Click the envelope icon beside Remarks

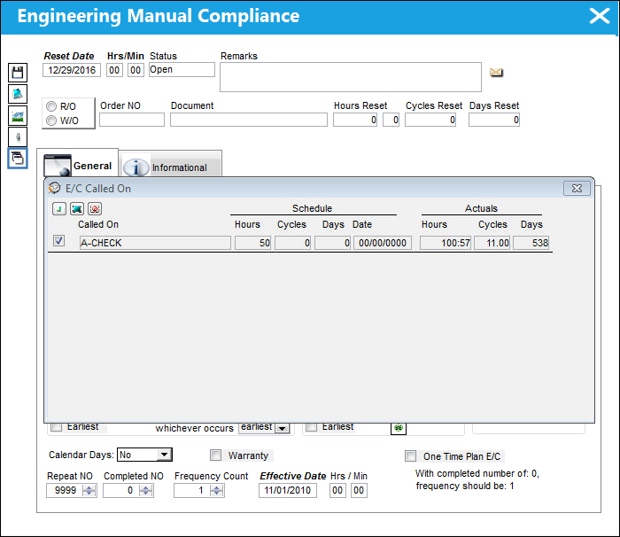click(496, 73)
